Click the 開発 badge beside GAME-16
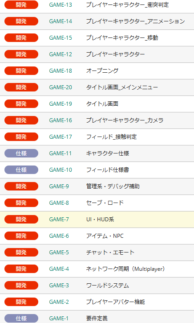The height and width of the screenshot is (323, 194). (x=21, y=120)
